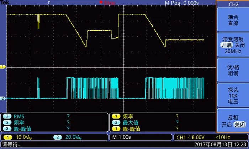249x149 pixels.
Task: Select the channel 1 频率 measurement
Action: tap(163, 116)
